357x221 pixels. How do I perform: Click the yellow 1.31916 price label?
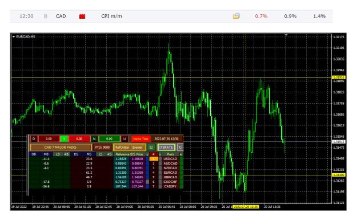[339, 77]
